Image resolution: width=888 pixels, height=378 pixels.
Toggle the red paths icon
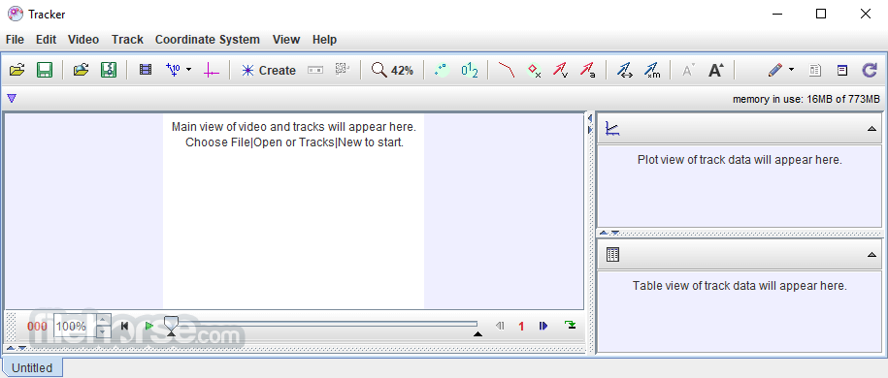(x=507, y=70)
